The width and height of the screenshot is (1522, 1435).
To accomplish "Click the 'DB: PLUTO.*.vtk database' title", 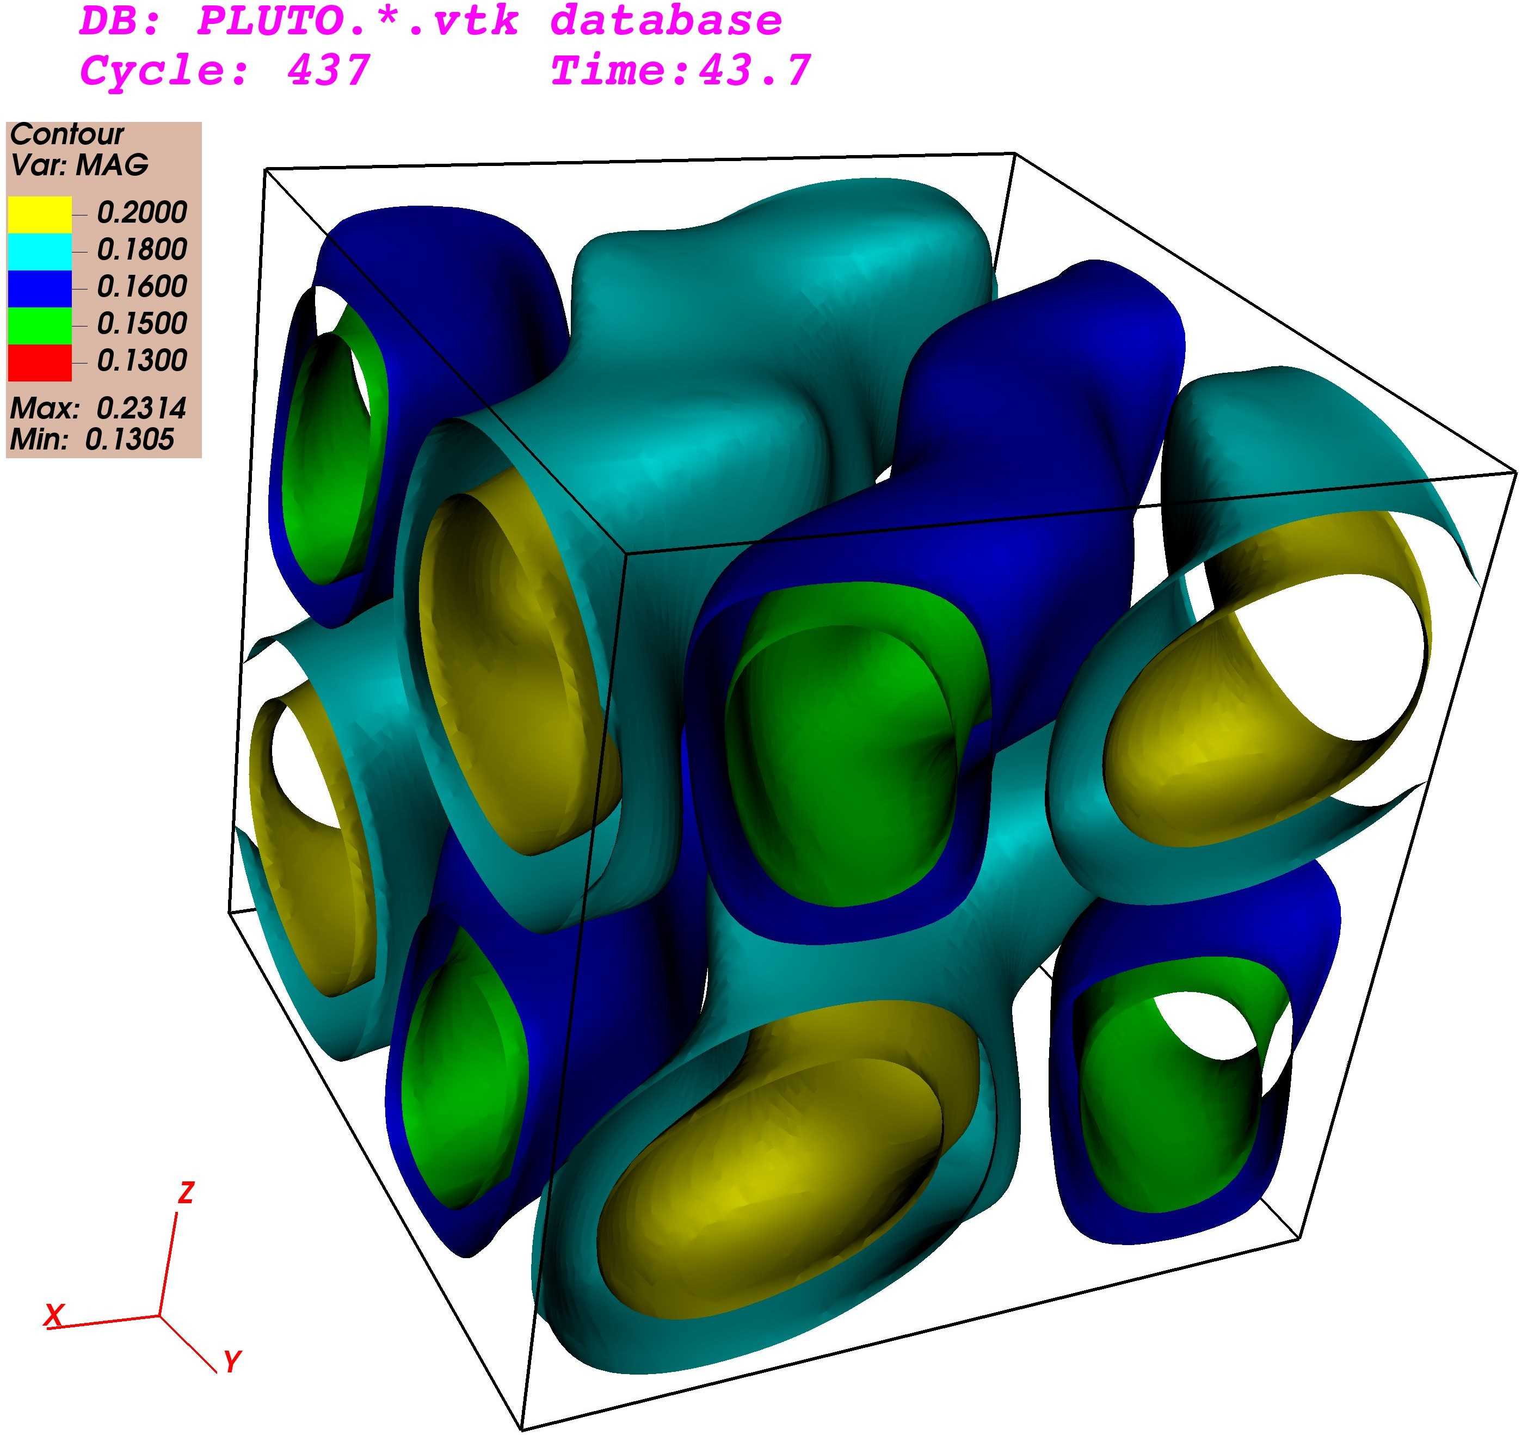I will pos(431,21).
